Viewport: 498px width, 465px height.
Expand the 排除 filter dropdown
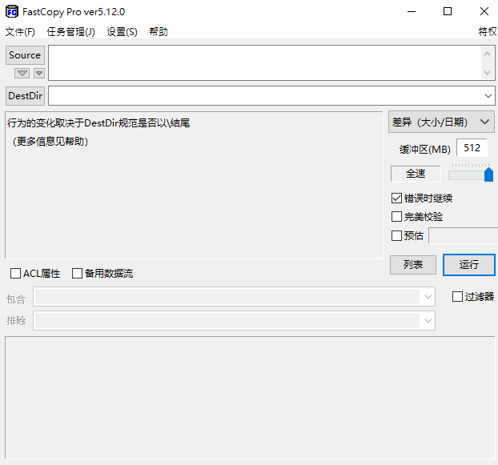point(428,321)
